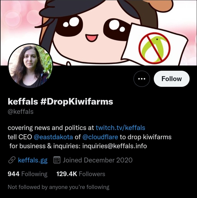This screenshot has height=198, width=197.
Task: Open the circular profile avatar photo
Action: (x=30, y=66)
